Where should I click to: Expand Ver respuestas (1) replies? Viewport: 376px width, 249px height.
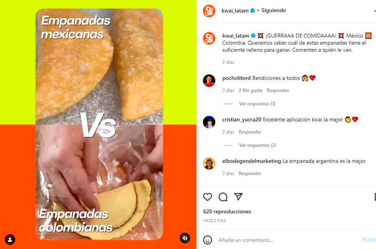coord(257,104)
